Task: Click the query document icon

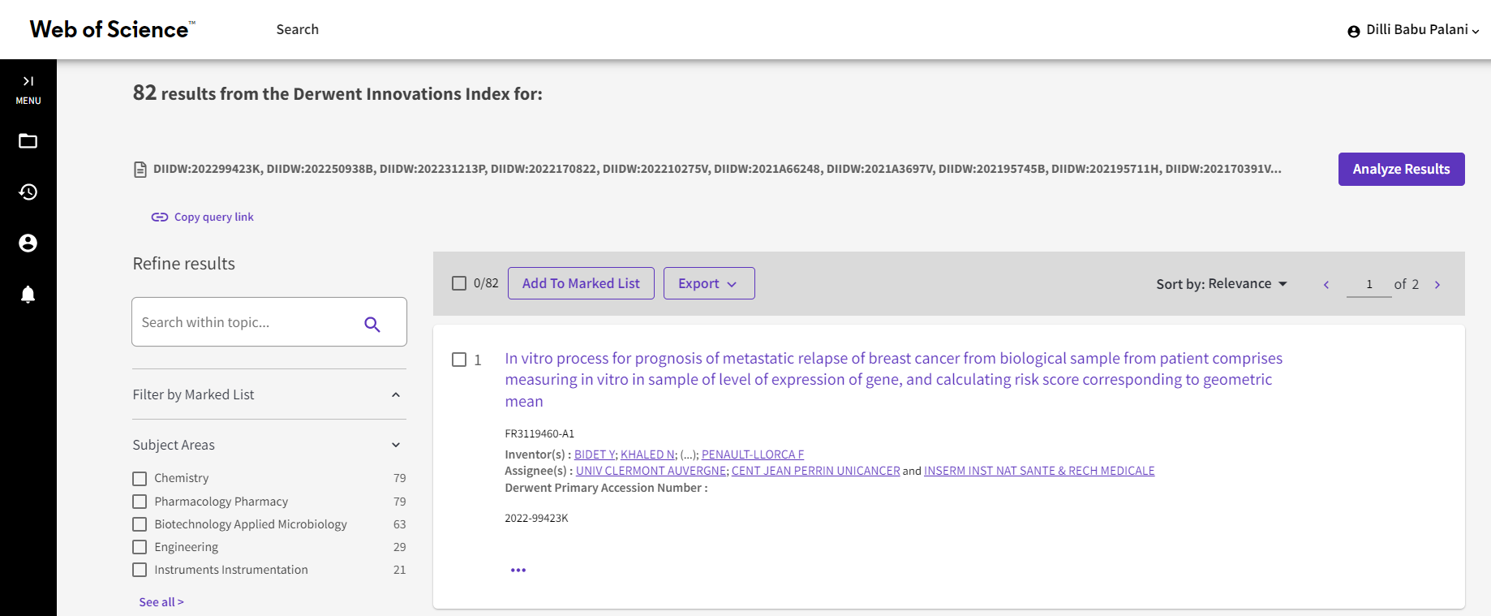Action: 140,170
